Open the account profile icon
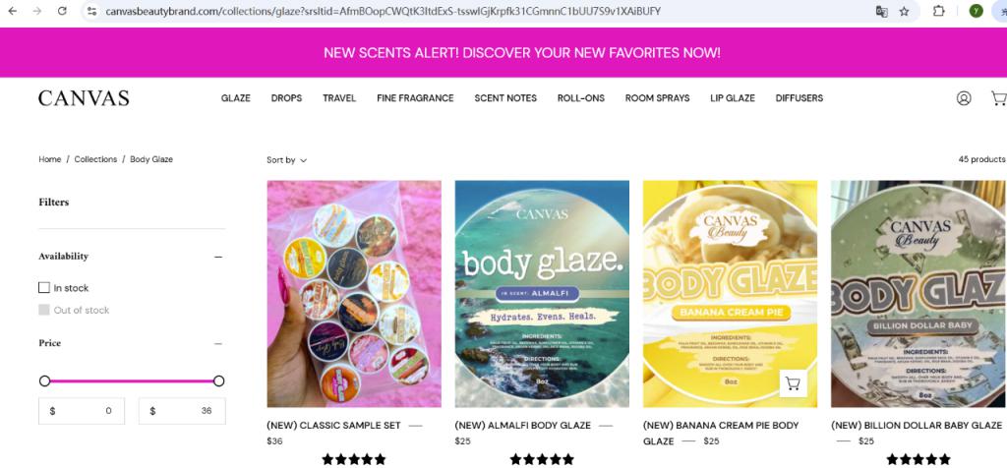Screen dimensions: 1007x468 (x=964, y=98)
